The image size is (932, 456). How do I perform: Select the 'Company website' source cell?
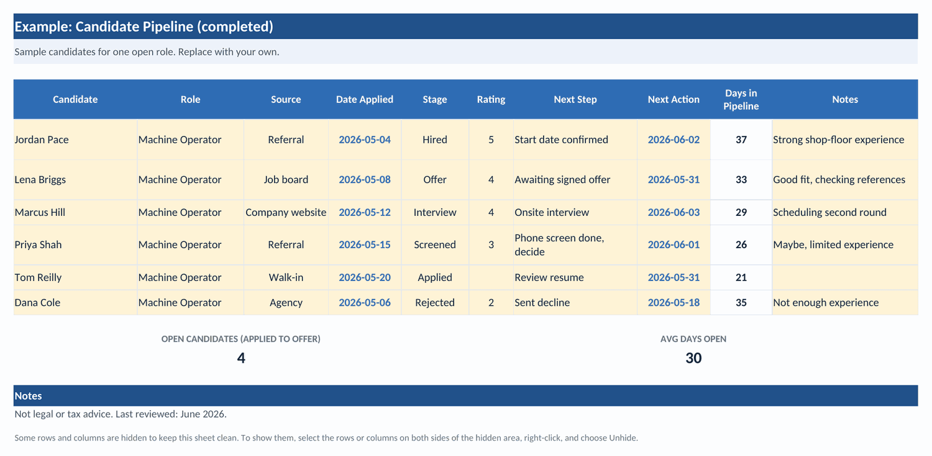286,212
